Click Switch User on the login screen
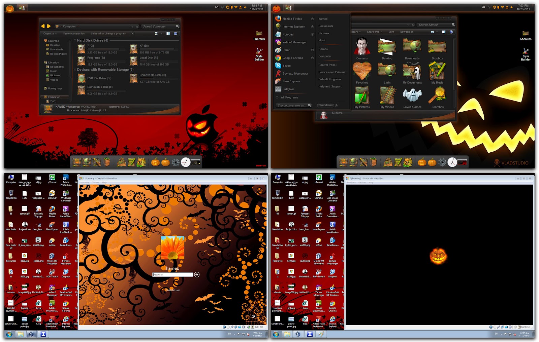Screen dimensions: 539x342 pyautogui.click(x=172, y=290)
